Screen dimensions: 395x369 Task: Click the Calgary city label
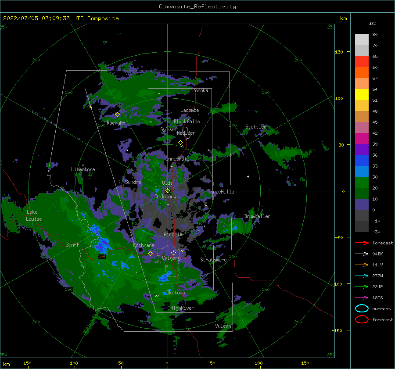pyautogui.click(x=171, y=258)
